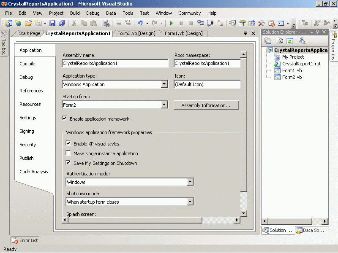
Task: Open the Object Browser toolbar icon
Action: 252,23
